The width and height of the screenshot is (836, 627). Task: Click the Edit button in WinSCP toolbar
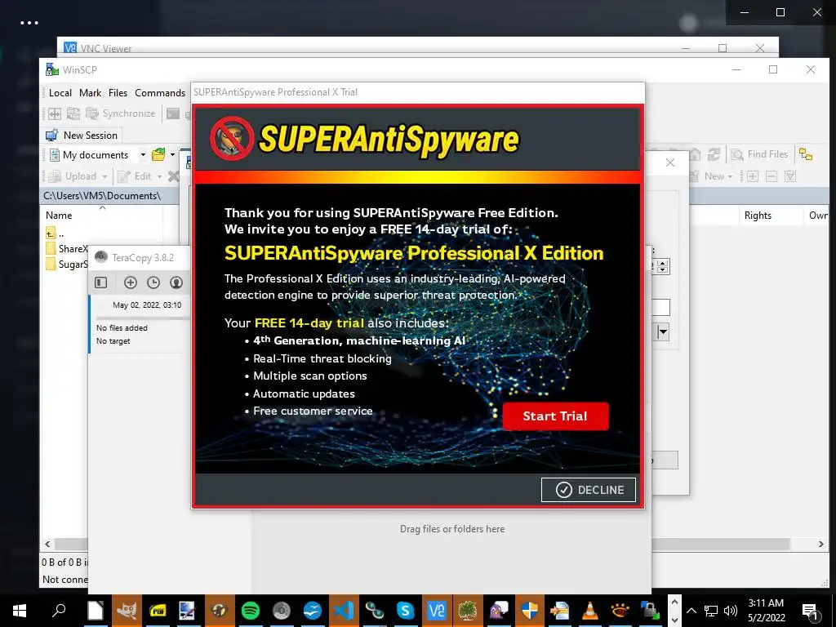(135, 176)
